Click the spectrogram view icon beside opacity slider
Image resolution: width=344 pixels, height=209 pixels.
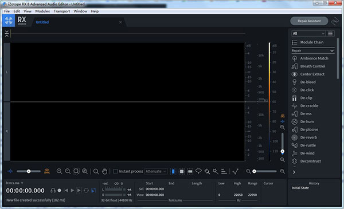pos(47,171)
